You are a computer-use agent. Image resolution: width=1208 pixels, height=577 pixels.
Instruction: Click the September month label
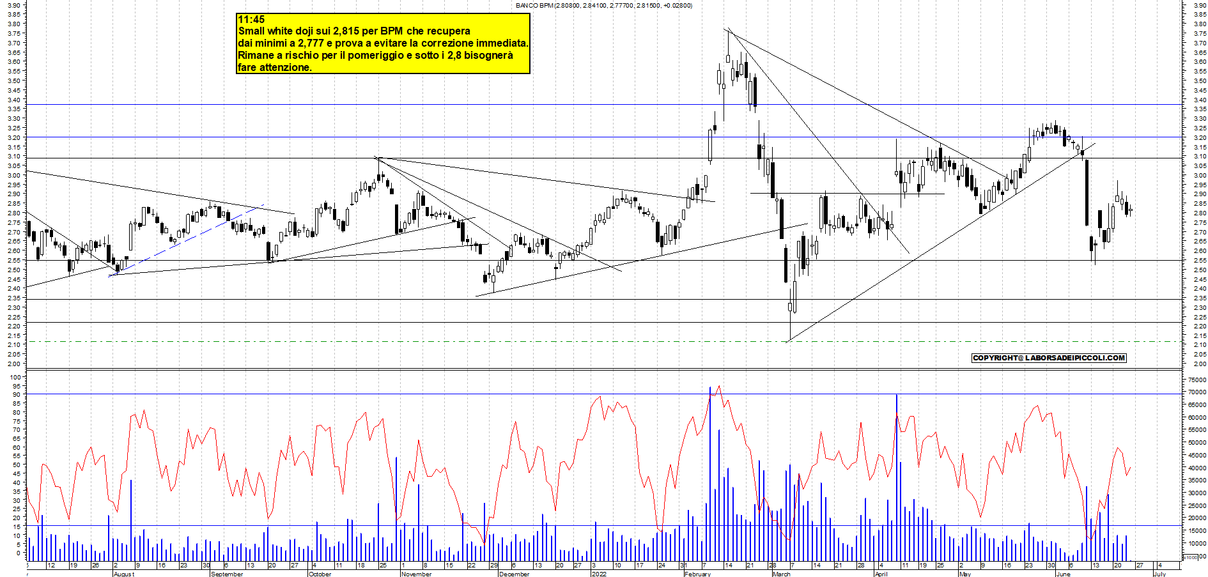click(227, 574)
